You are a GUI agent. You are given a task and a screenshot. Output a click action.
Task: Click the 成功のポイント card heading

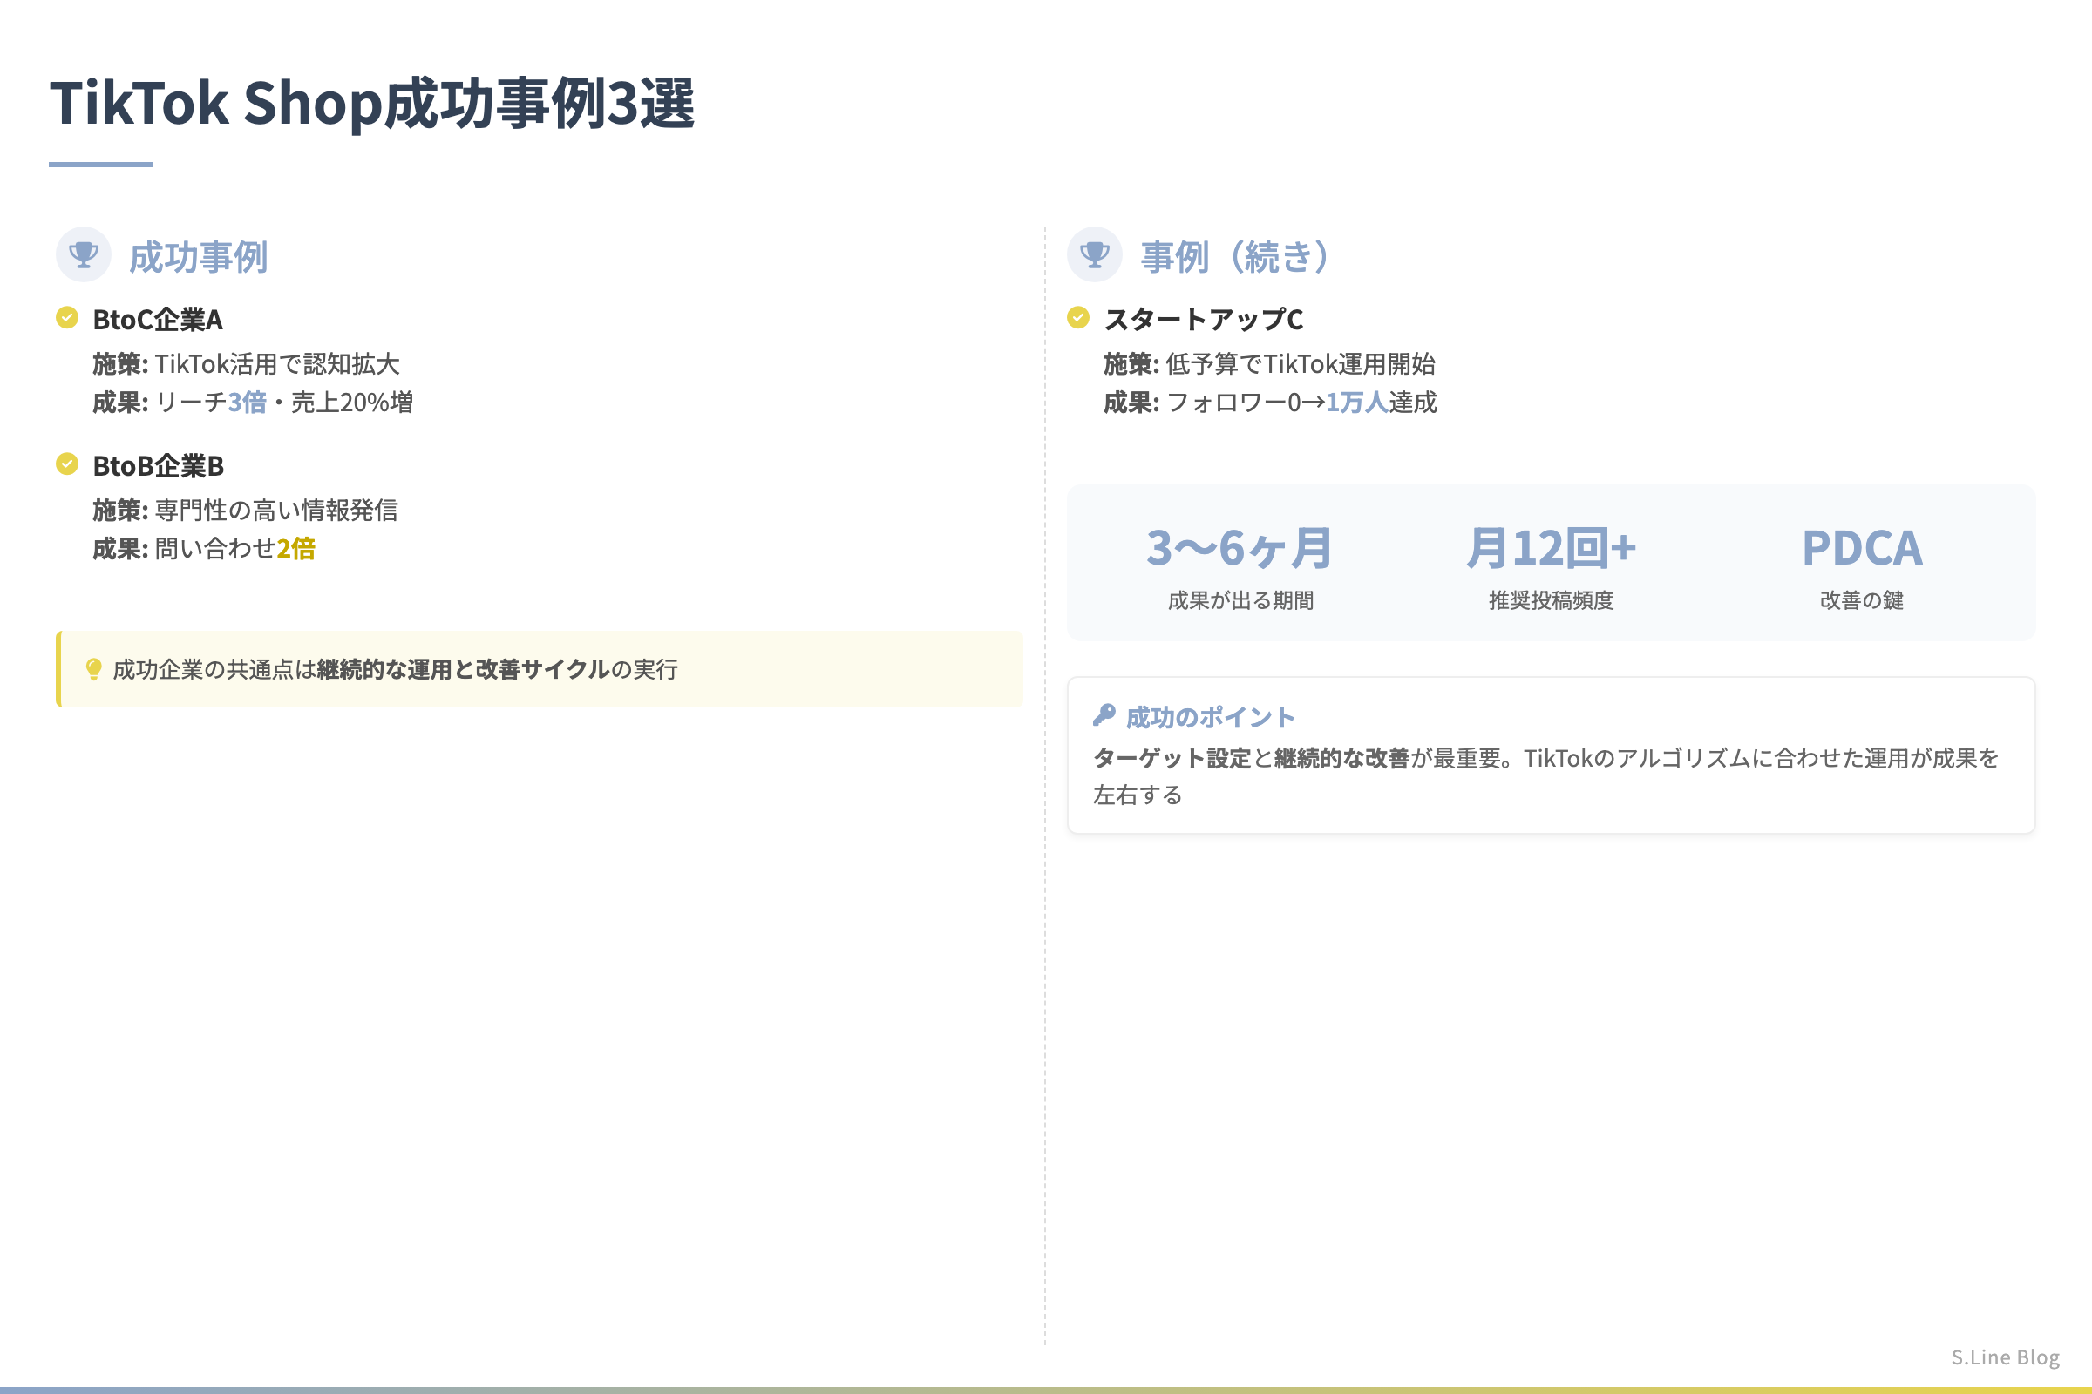tap(1210, 716)
